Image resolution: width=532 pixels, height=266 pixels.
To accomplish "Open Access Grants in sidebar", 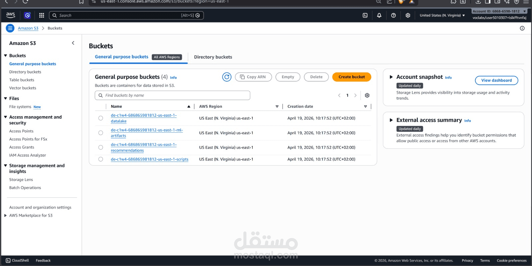I will pos(22,147).
